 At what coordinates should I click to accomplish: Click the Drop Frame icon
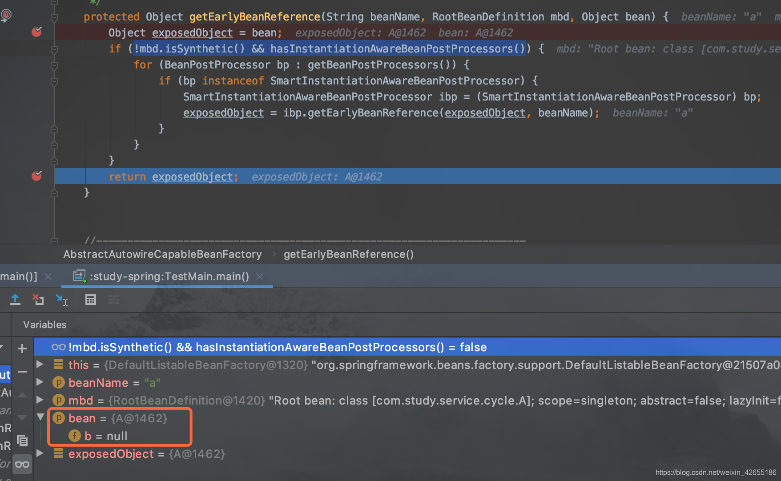pos(38,300)
